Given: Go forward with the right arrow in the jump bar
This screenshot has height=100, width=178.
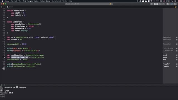Looking at the screenshot, I should pyautogui.click(x=6, y=7).
